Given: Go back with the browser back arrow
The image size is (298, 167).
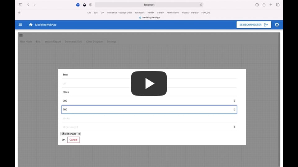Looking at the screenshot, I should click(x=28, y=5).
